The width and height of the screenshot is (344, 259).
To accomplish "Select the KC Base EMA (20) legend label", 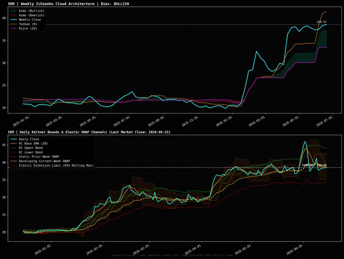I will point(33,143).
